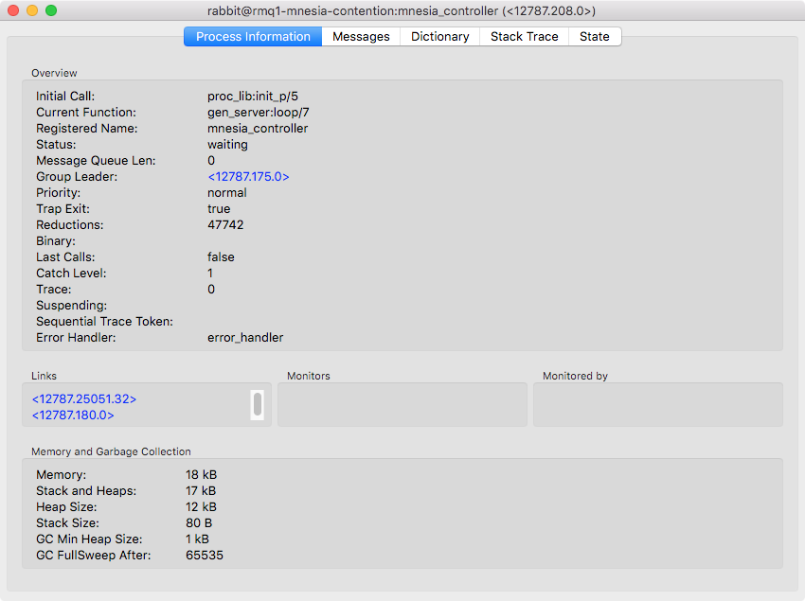Click the Priority value normal
This screenshot has height=601, width=805.
[x=227, y=192]
